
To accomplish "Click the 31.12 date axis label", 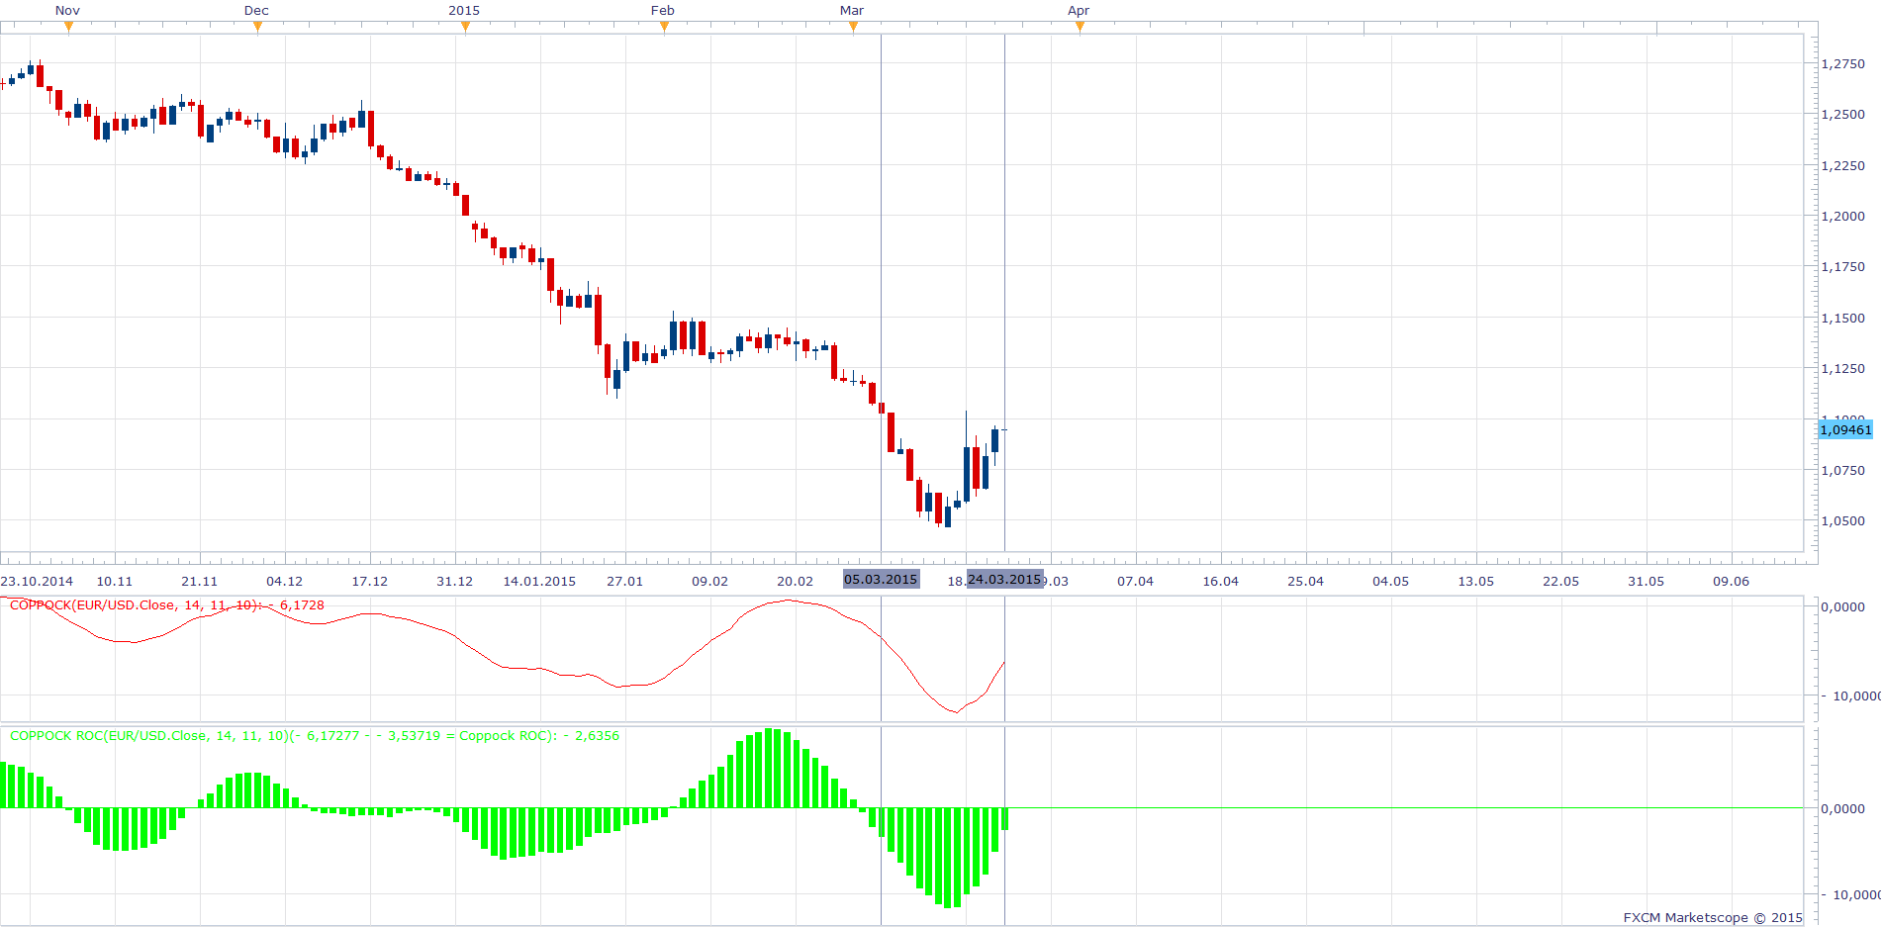I will coord(455,582).
